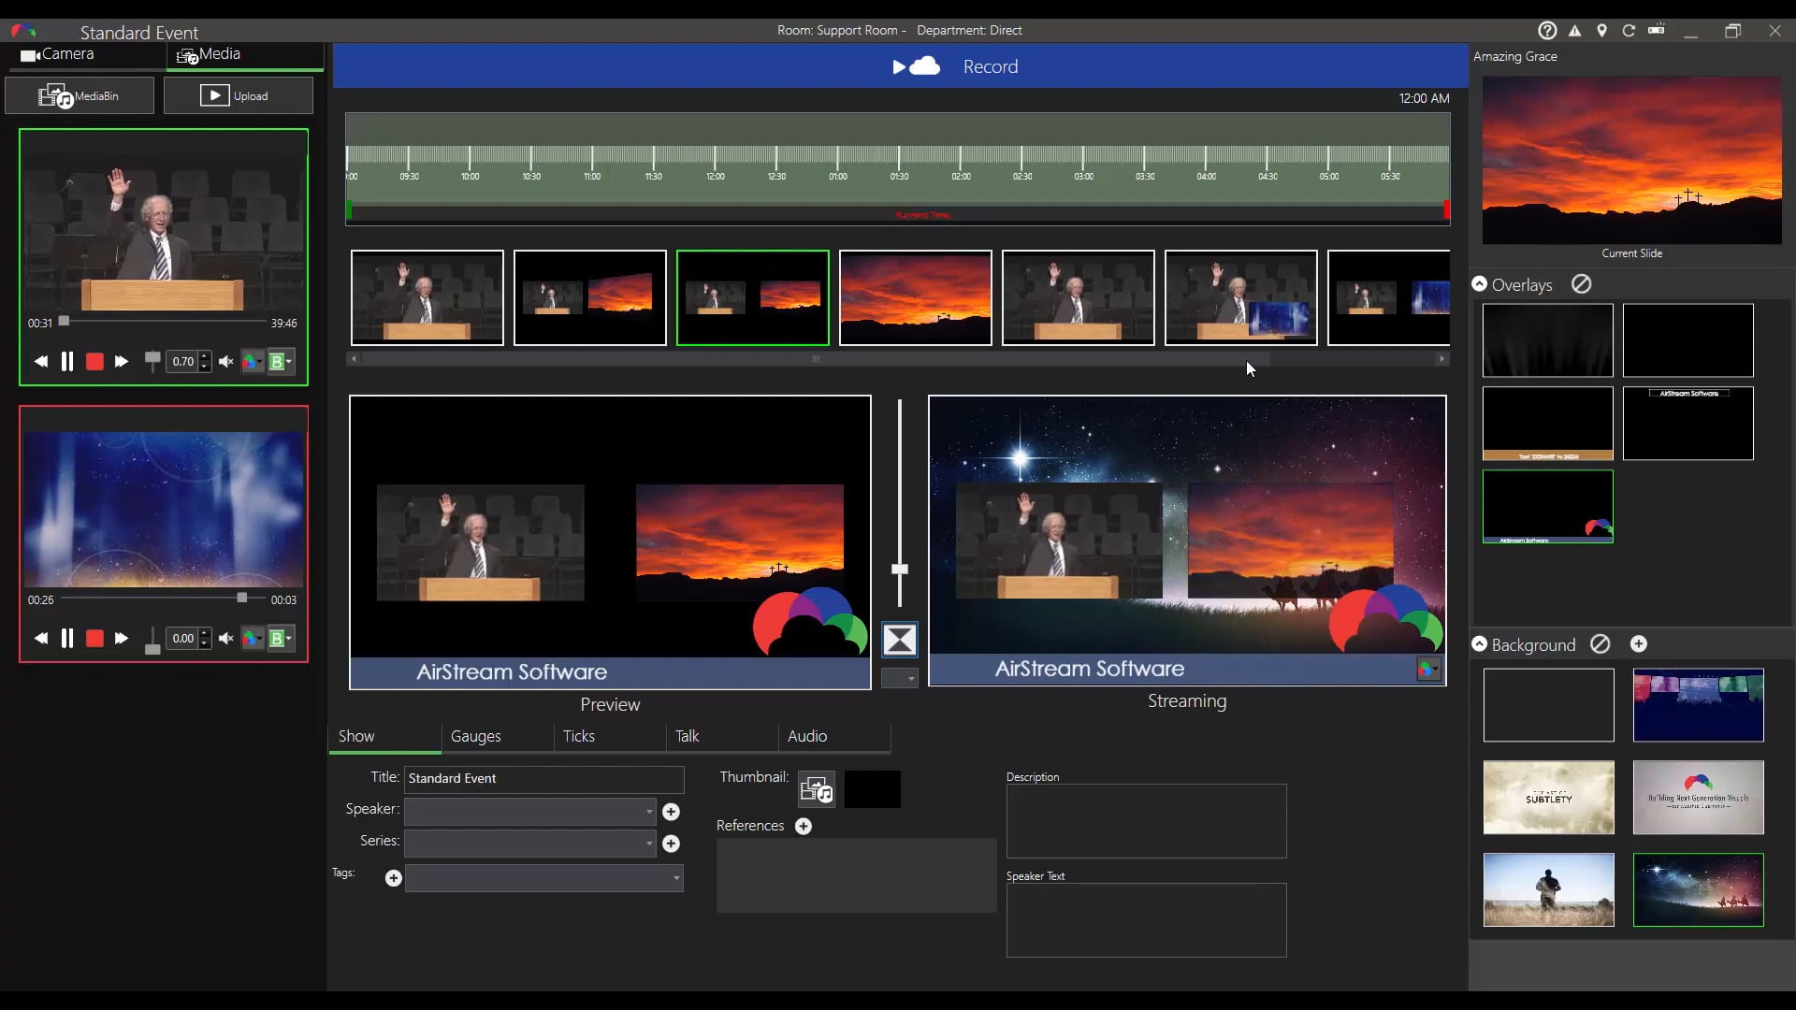The width and height of the screenshot is (1796, 1010).
Task: Switch to the Gauges tab
Action: pos(475,736)
